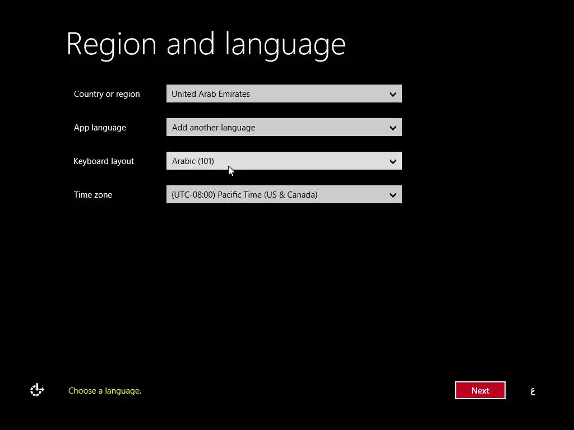Open the Time zone dropdown
Image resolution: width=574 pixels, height=430 pixels.
(284, 194)
